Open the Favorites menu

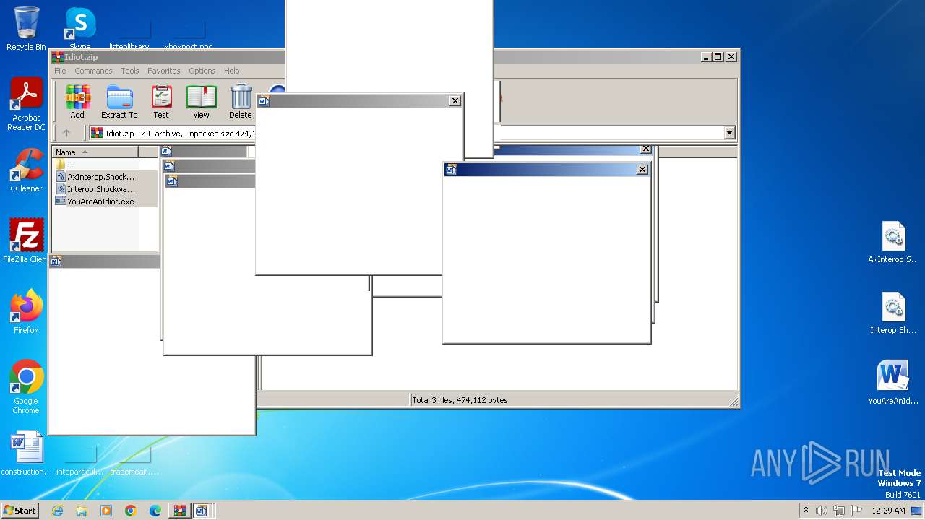pos(164,71)
